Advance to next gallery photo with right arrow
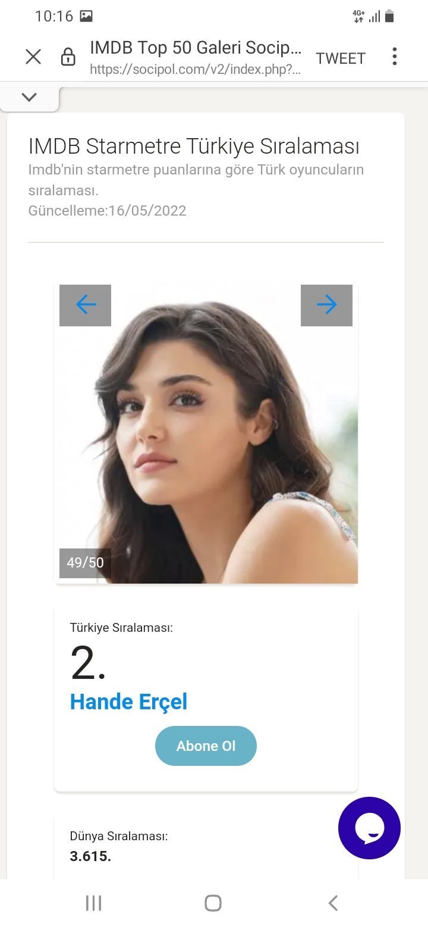Image resolution: width=428 pixels, height=929 pixels. (326, 305)
